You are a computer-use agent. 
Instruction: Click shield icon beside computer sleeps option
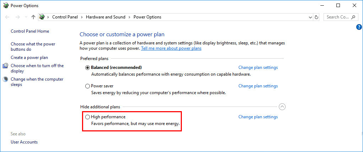pos(6,79)
